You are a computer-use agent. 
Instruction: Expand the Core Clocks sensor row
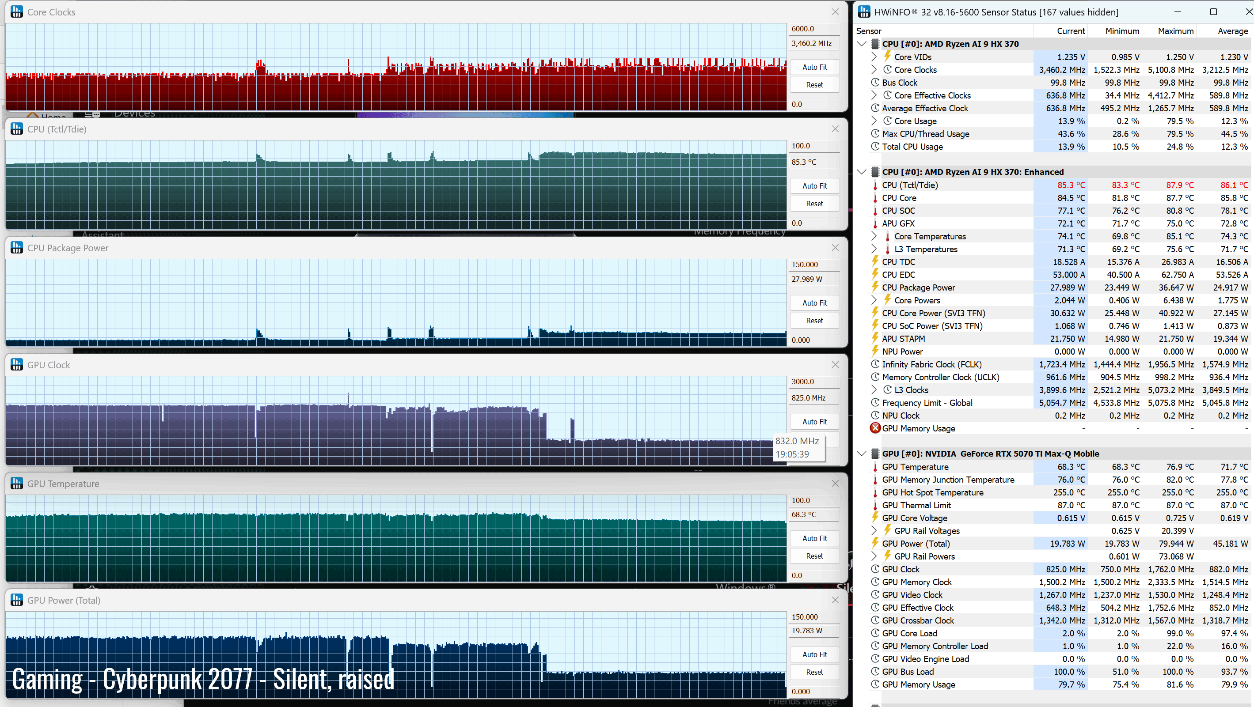[874, 70]
